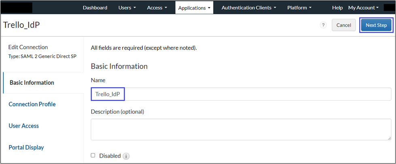Screen dimensions: 396x164
Task: Expand the Users dropdown menu
Action: [x=127, y=8]
